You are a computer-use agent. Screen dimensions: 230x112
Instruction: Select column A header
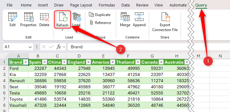pos(18,56)
